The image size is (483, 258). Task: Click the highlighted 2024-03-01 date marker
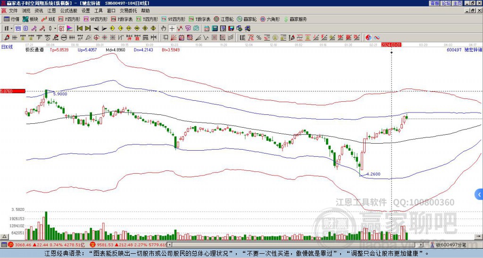[x=391, y=45]
